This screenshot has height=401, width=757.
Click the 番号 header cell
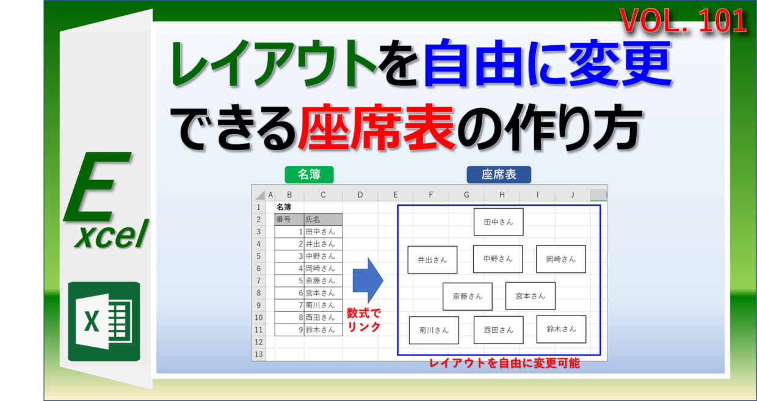coord(289,219)
